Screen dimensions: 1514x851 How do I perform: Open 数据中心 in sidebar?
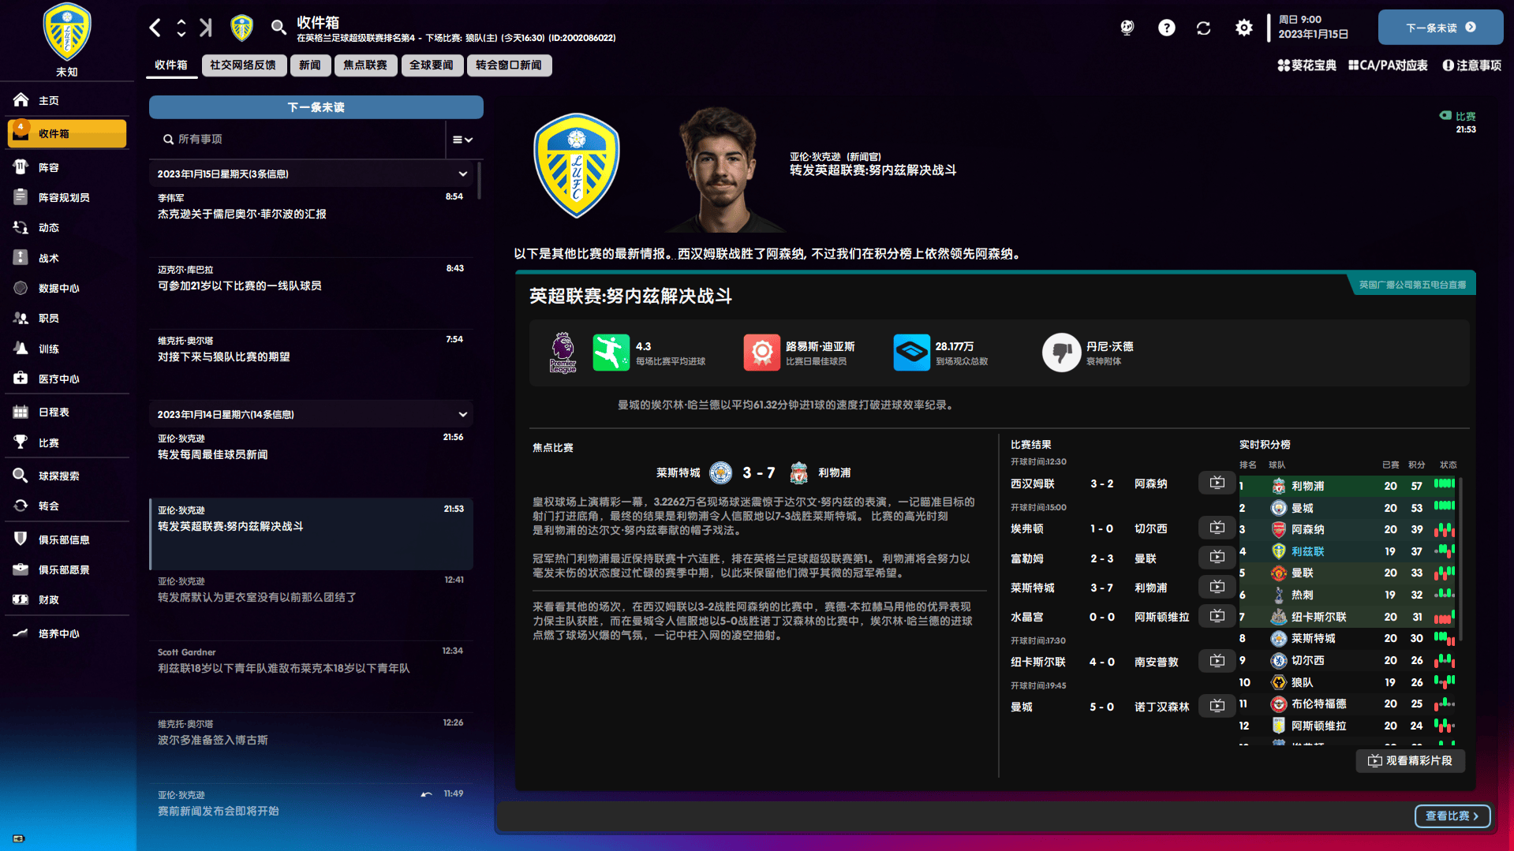click(66, 288)
